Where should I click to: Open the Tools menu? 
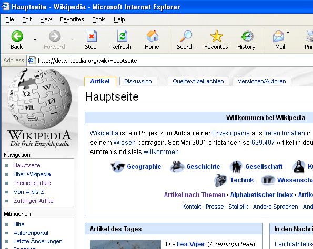tap(99, 19)
